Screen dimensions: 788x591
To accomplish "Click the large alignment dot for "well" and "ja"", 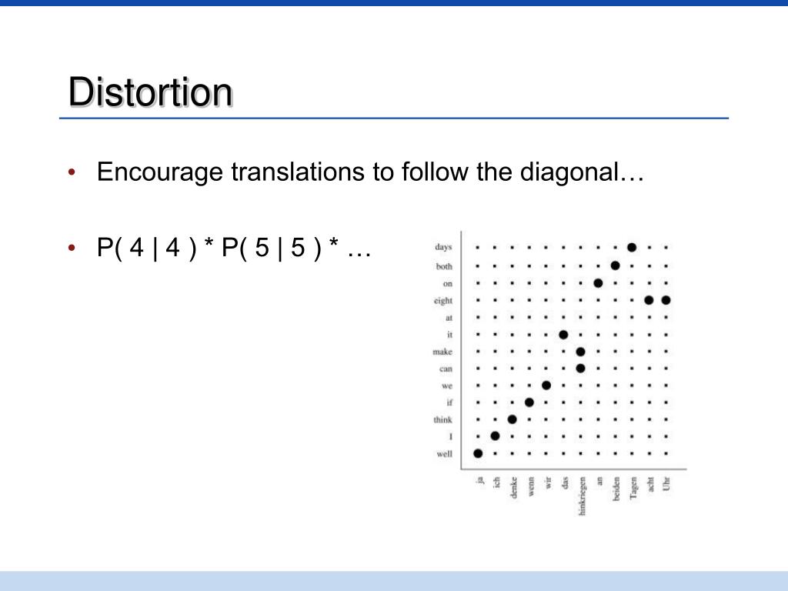I will [478, 453].
